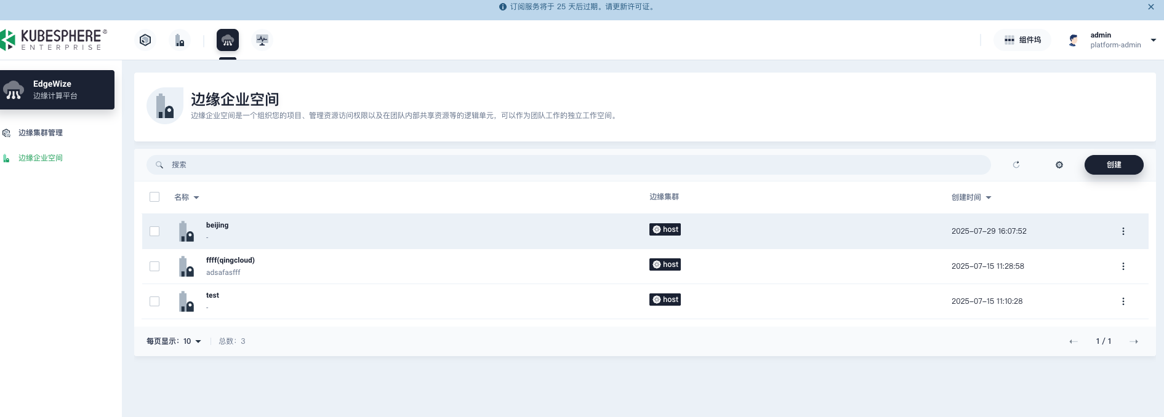
Task: Open the monitoring icon in top navigation
Action: point(262,40)
